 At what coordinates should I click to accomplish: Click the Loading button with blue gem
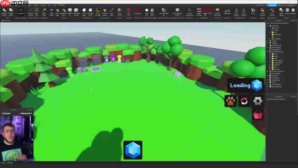coord(246,85)
